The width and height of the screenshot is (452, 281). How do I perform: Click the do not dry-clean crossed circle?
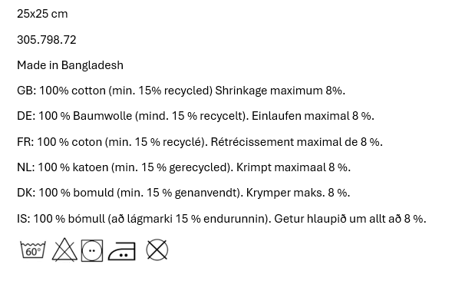click(157, 250)
